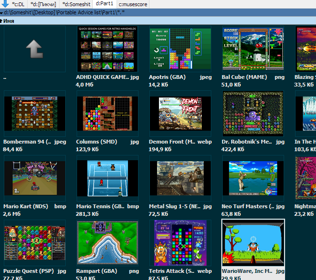This screenshot has height=280, width=316.
Task: Select the Metal Slug 1-5 thumbnail
Action: click(180, 178)
